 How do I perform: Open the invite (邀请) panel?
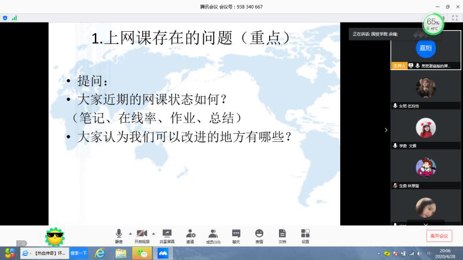pyautogui.click(x=190, y=236)
